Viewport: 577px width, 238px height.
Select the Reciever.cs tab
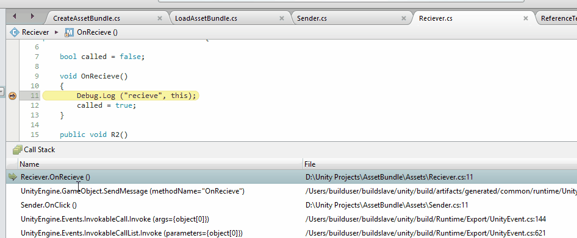click(x=435, y=18)
